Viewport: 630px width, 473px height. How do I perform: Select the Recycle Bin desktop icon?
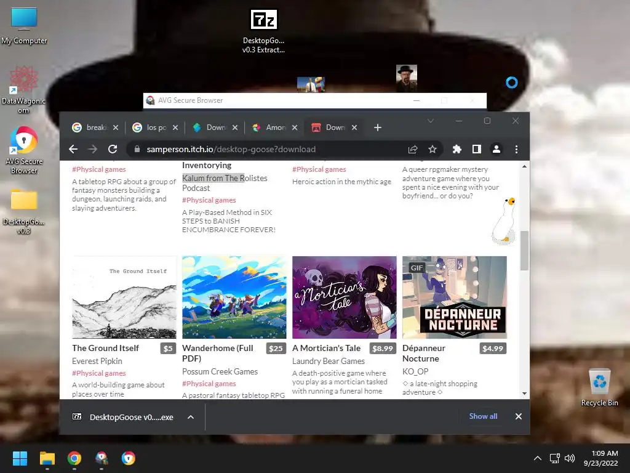pos(599,388)
